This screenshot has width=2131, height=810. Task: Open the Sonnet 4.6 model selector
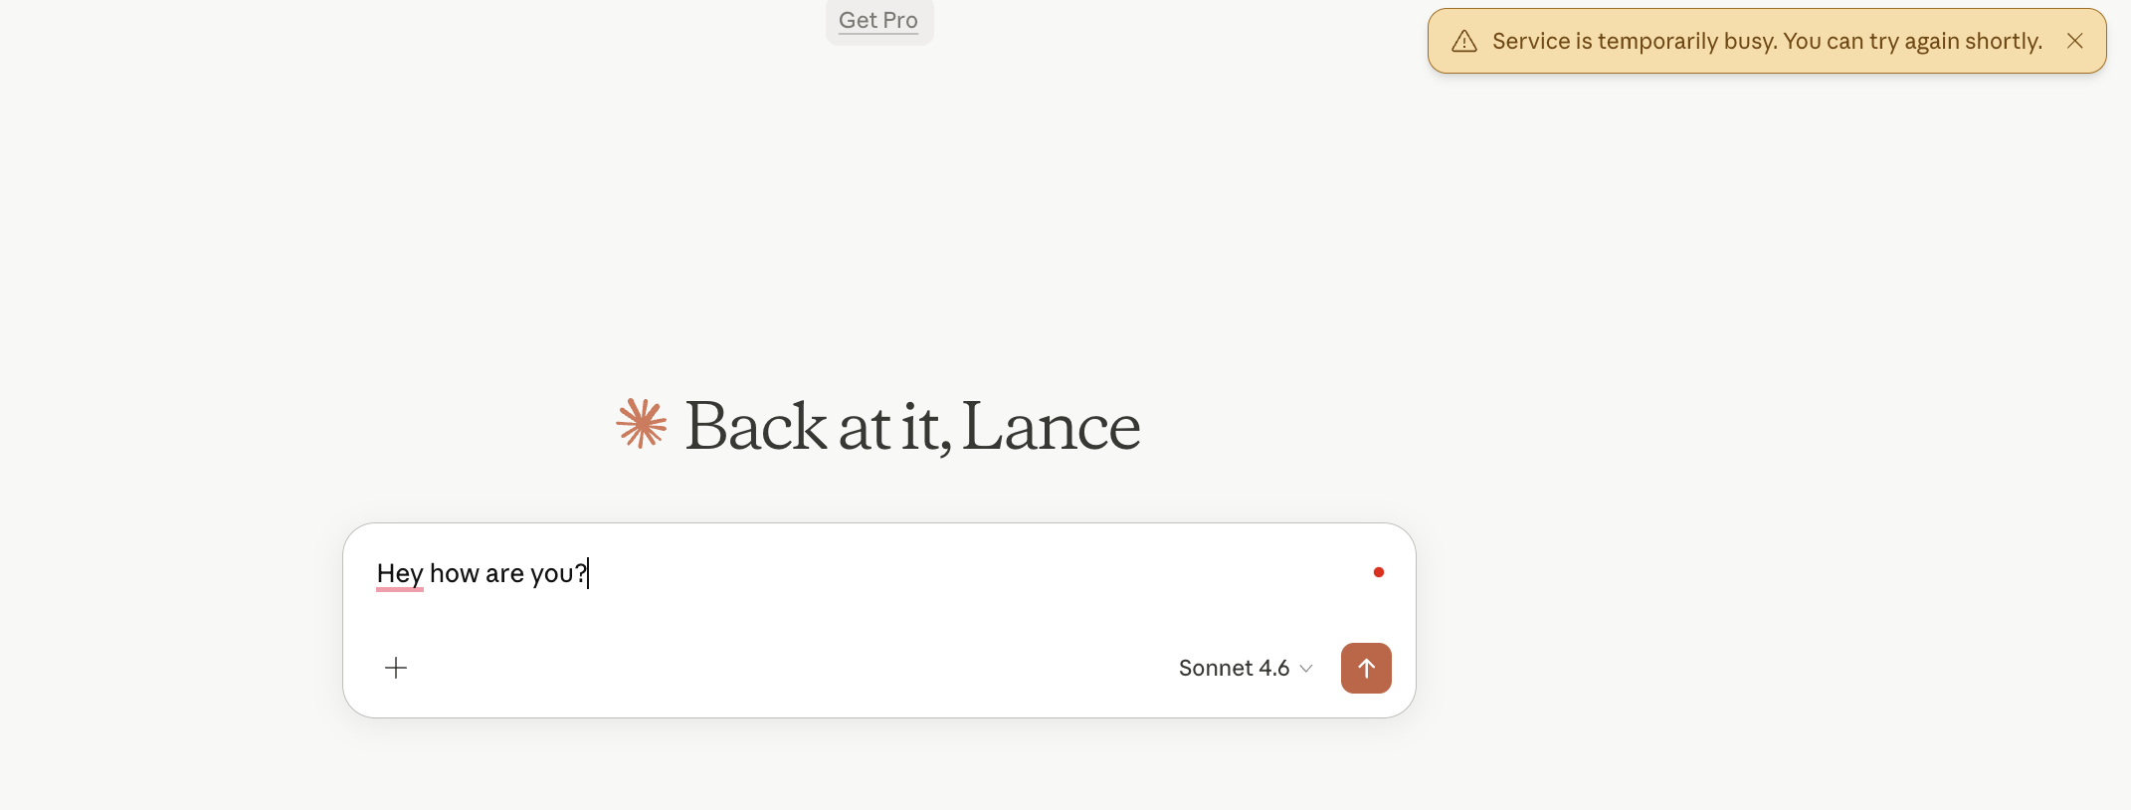click(1235, 668)
